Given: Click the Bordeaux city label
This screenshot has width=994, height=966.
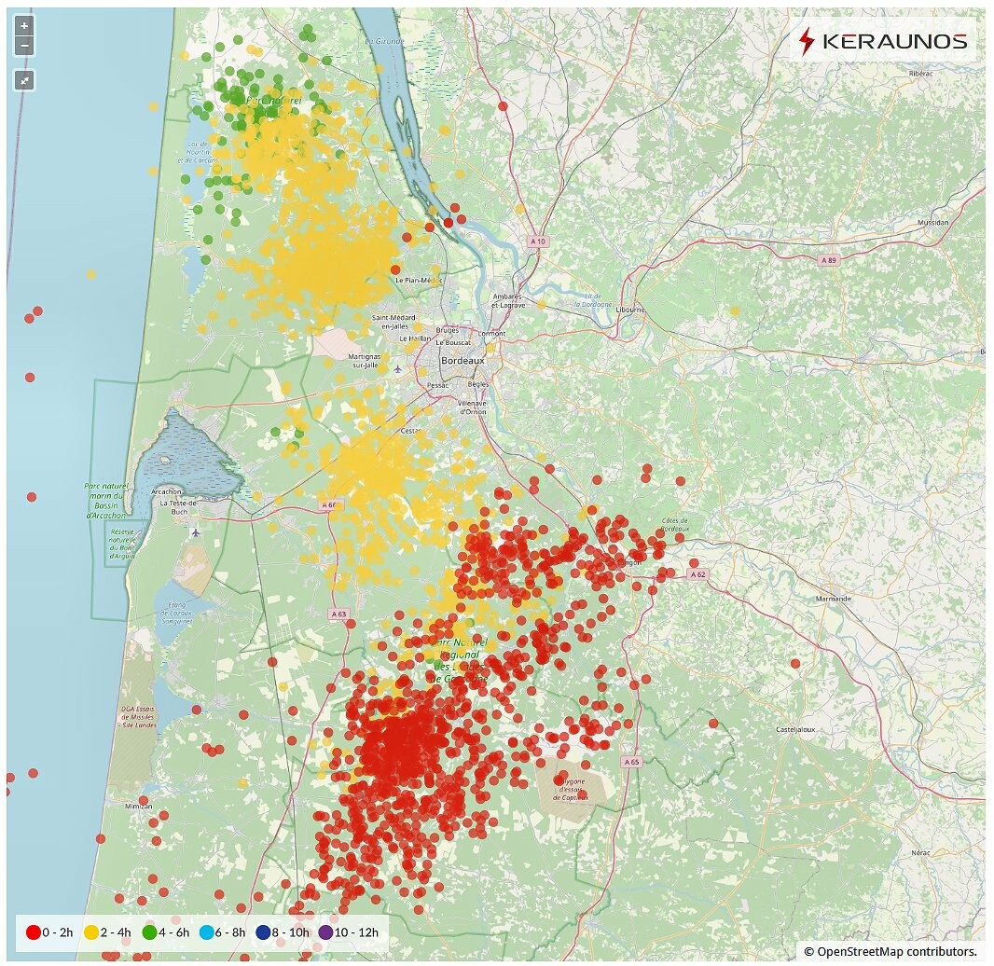Looking at the screenshot, I should click(462, 360).
